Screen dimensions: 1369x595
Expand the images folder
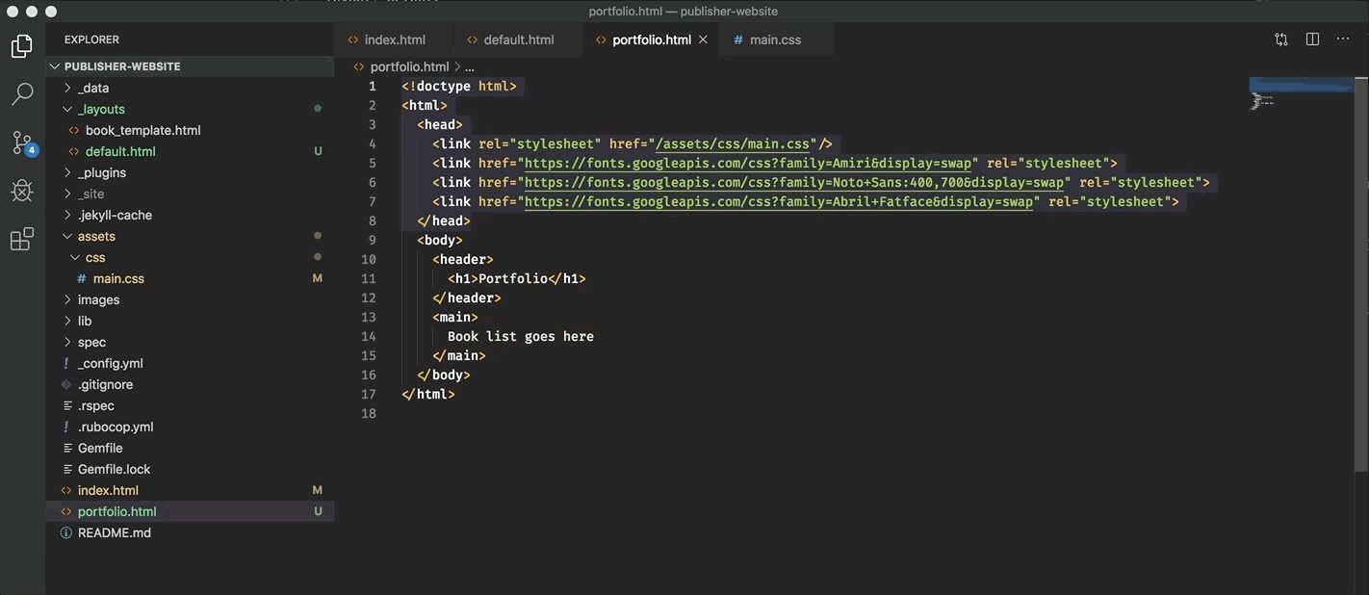[190, 299]
